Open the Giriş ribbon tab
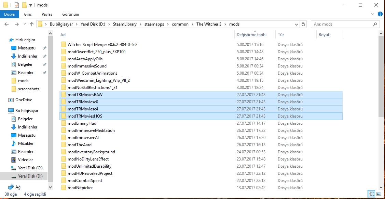 [28, 14]
